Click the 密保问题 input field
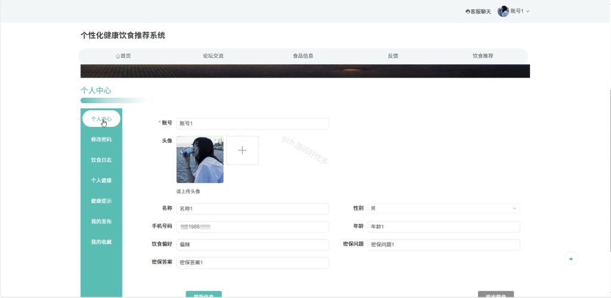611x298 pixels. pos(444,245)
